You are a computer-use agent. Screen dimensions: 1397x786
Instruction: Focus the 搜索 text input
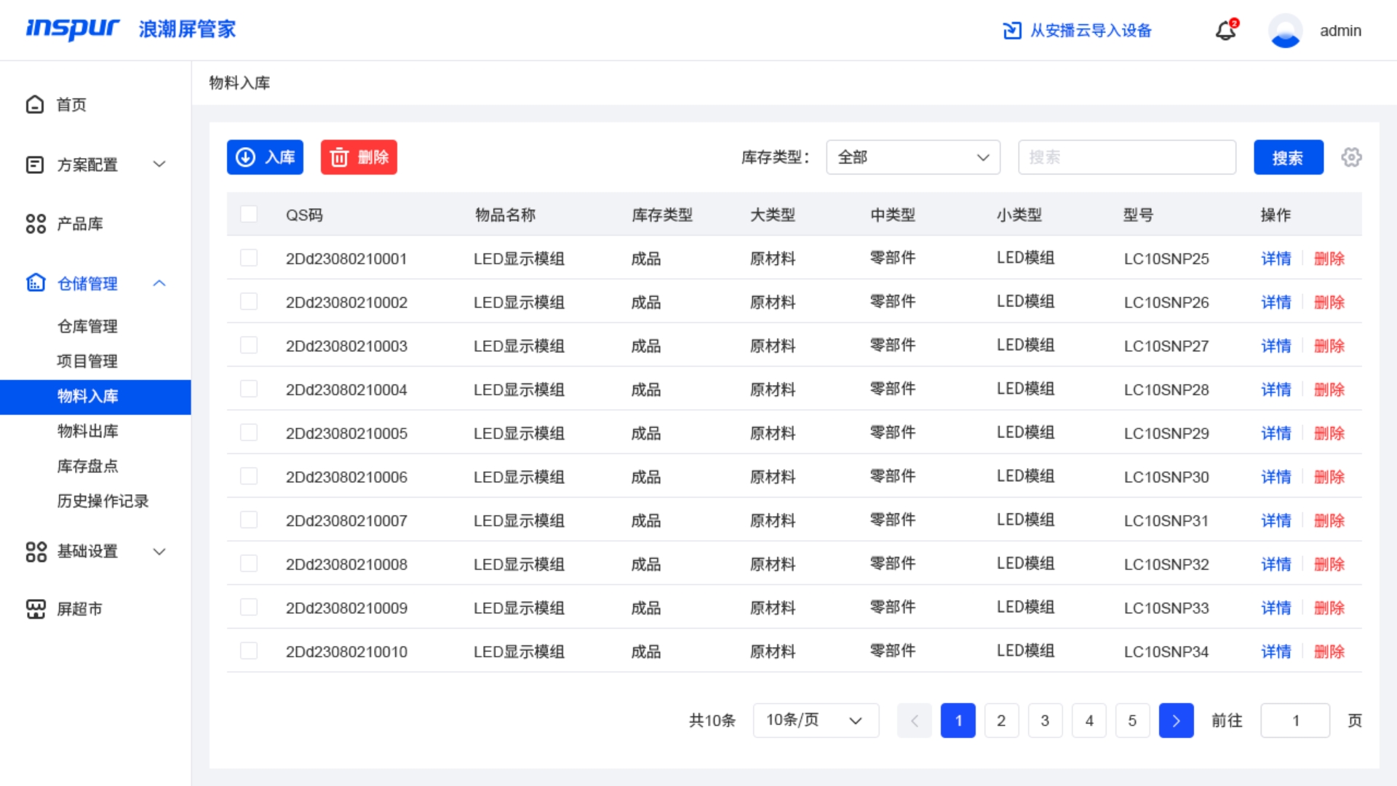tap(1127, 157)
